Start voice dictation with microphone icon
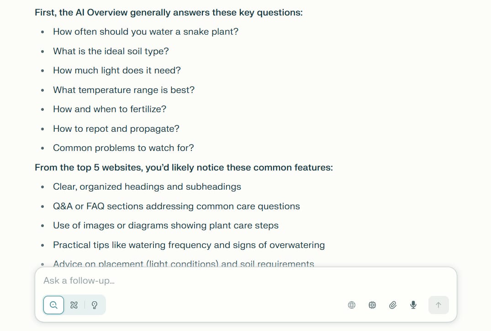Image resolution: width=491 pixels, height=331 pixels. pyautogui.click(x=413, y=305)
